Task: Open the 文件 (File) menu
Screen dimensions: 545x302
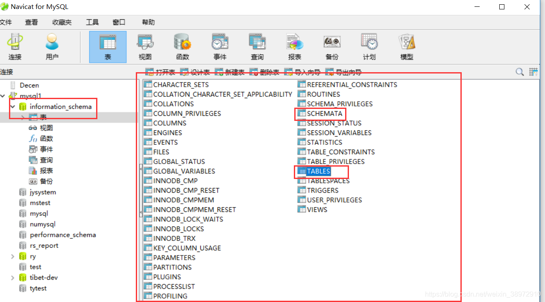Action: [6, 22]
